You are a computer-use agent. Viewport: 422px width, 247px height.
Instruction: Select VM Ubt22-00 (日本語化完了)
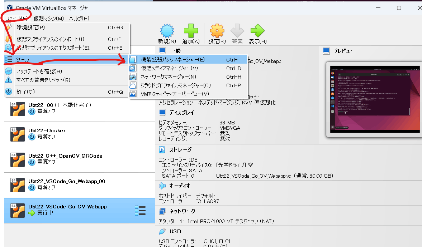80,109
